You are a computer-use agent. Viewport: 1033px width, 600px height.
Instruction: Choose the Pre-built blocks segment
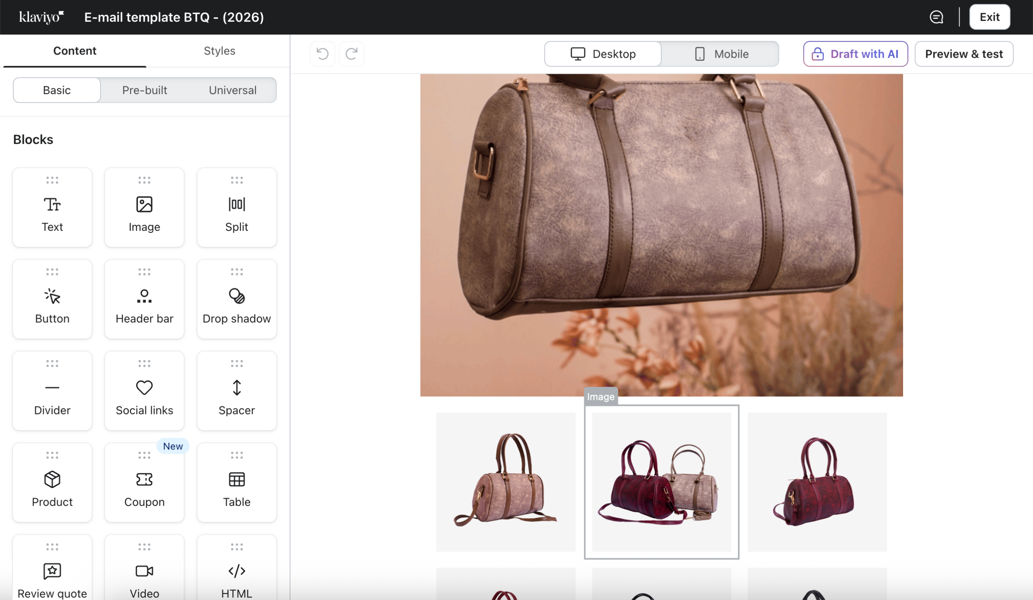click(144, 90)
